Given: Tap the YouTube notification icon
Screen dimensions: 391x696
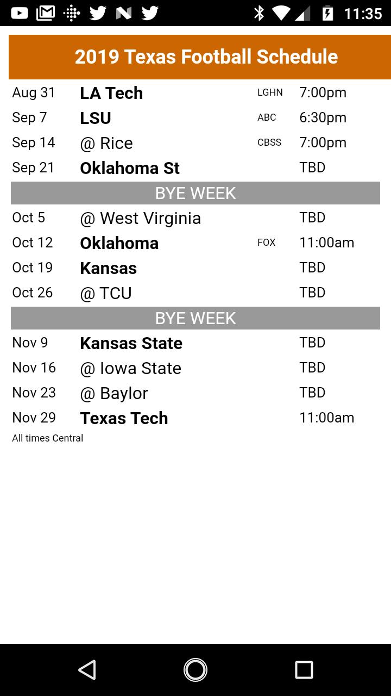Looking at the screenshot, I should (20, 13).
